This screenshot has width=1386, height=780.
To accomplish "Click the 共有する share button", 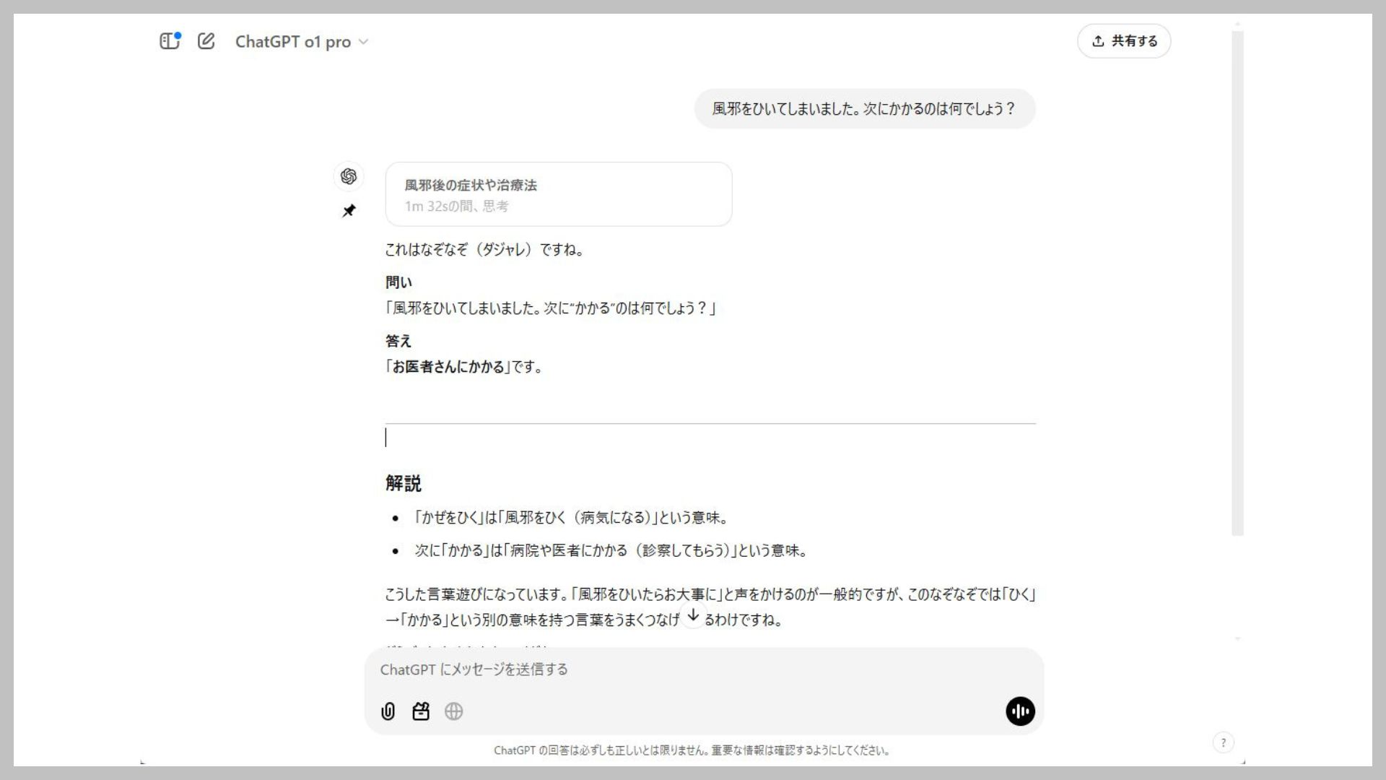I will 1124,41.
